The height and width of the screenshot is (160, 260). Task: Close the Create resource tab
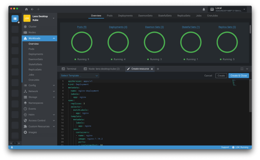coord(152,69)
